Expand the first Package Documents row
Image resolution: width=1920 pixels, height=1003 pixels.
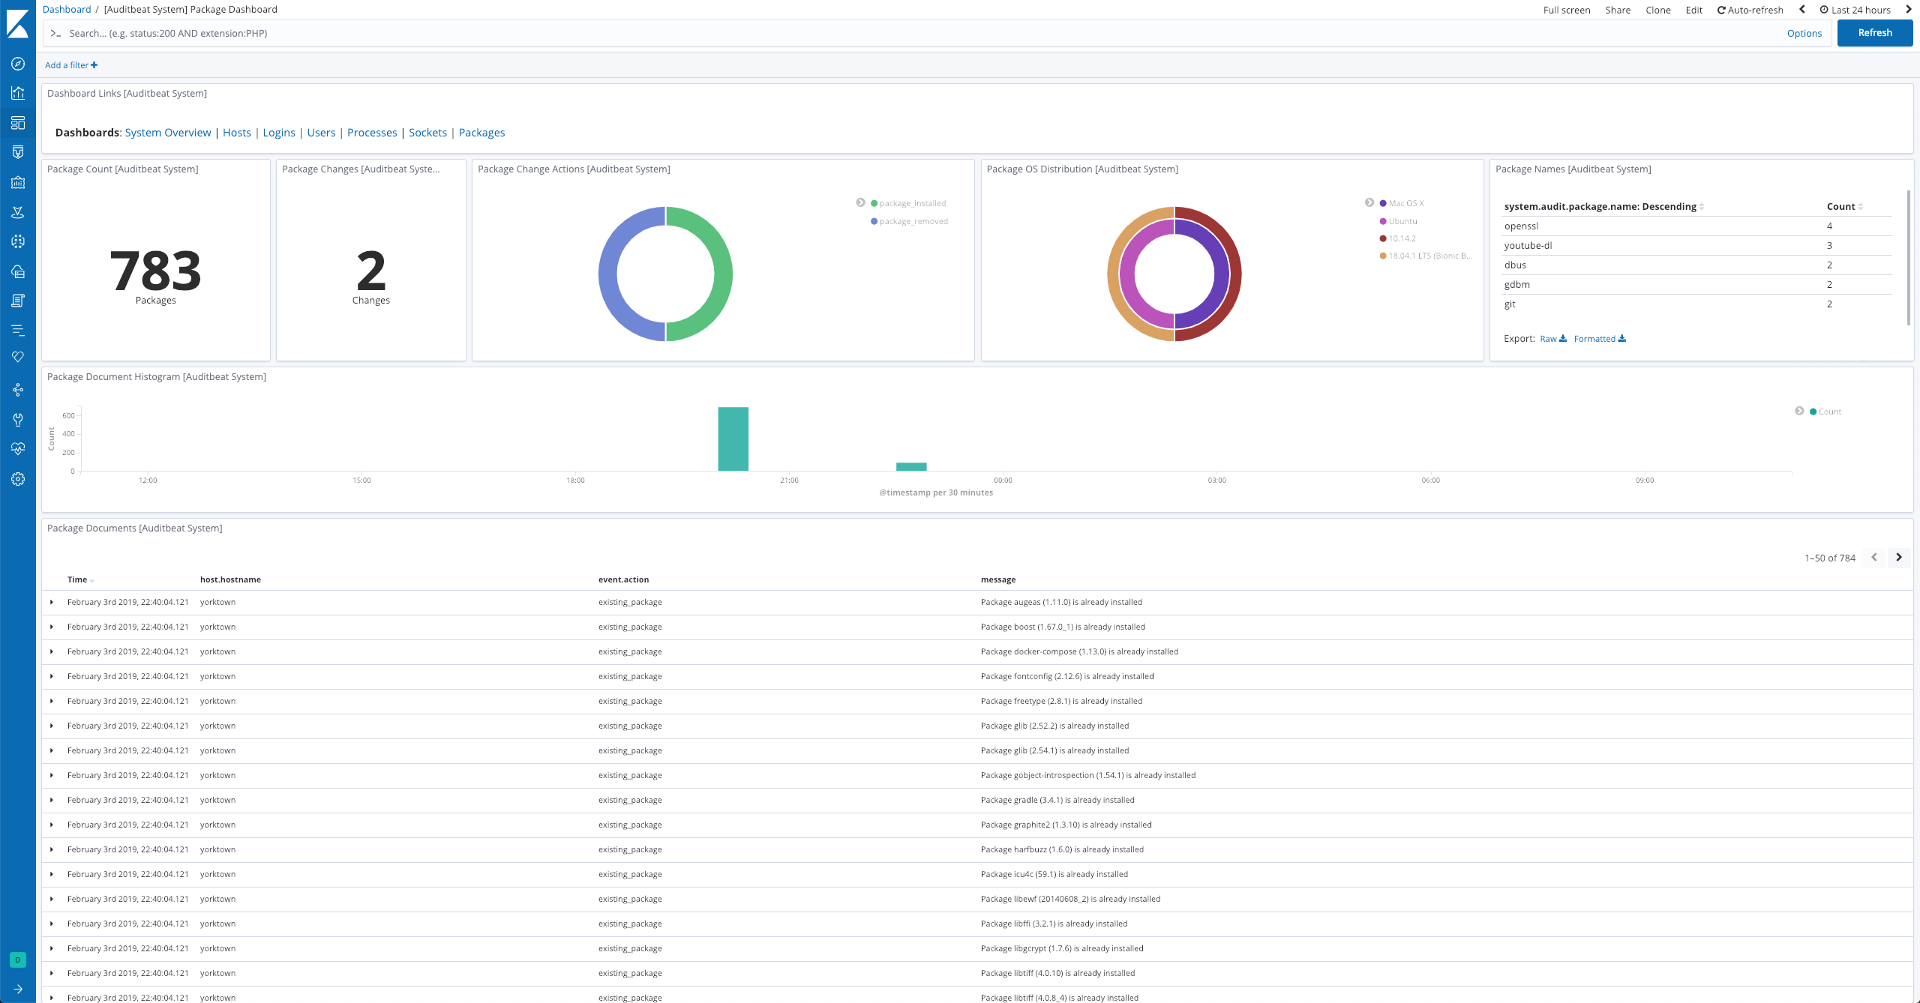[x=51, y=602]
